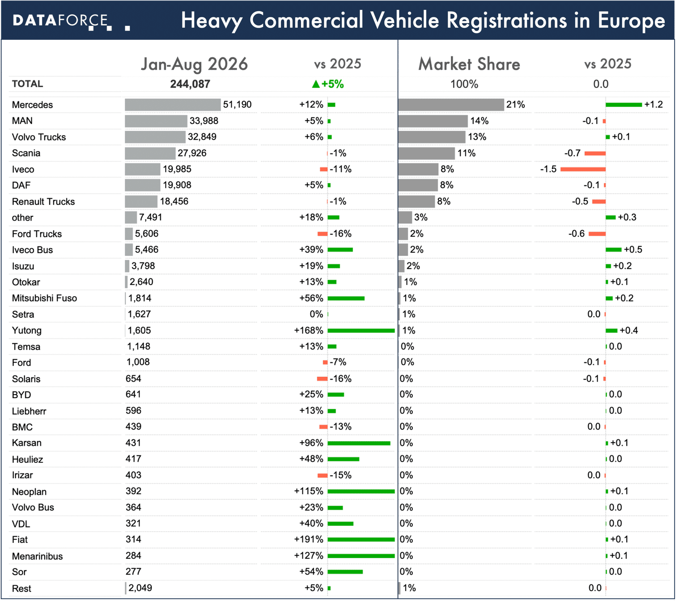Select the 'Neoplan' brand label
This screenshot has height=601, width=679.
tap(29, 492)
